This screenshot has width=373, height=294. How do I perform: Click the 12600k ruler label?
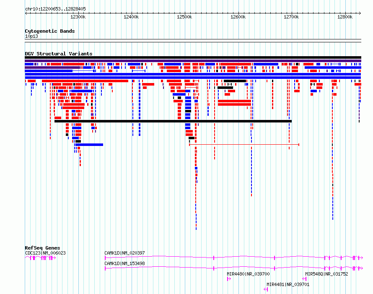tap(238, 17)
